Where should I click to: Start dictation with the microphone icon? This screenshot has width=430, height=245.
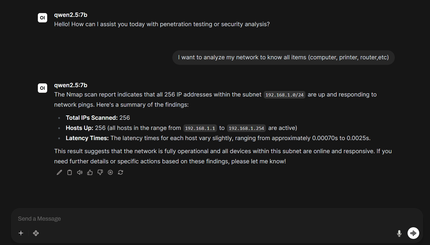click(x=399, y=233)
